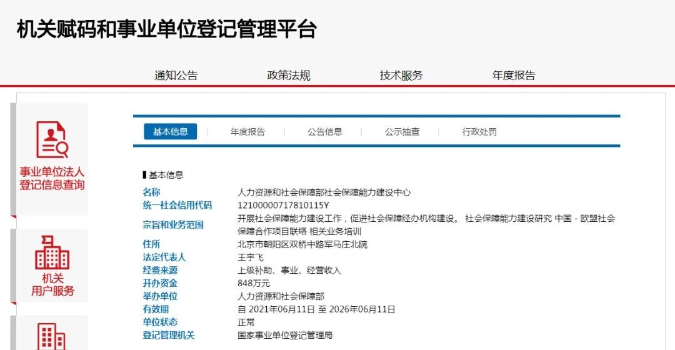The width and height of the screenshot is (675, 350).
Task: Click the 法定代表人 label
Action: (x=164, y=257)
